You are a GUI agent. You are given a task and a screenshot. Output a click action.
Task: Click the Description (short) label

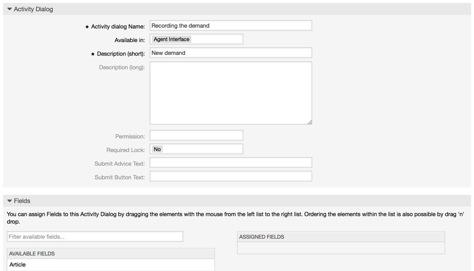pyautogui.click(x=121, y=53)
